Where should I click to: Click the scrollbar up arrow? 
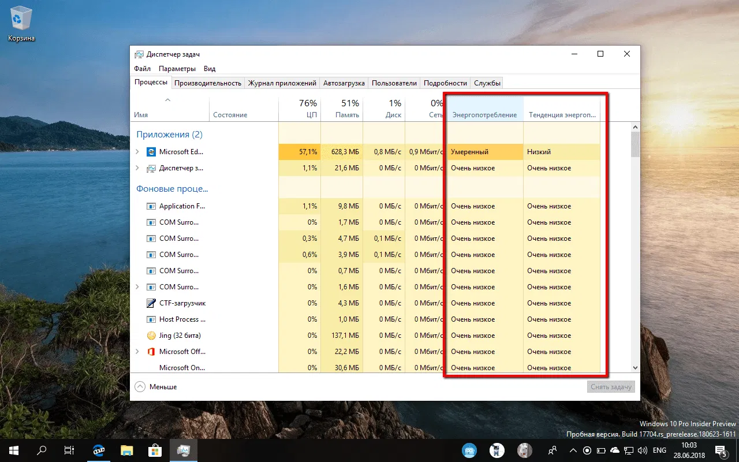(x=635, y=127)
